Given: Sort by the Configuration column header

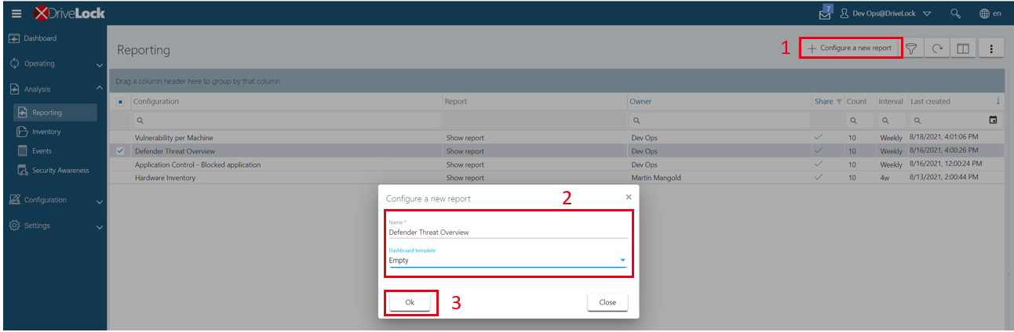Looking at the screenshot, I should click(x=156, y=102).
